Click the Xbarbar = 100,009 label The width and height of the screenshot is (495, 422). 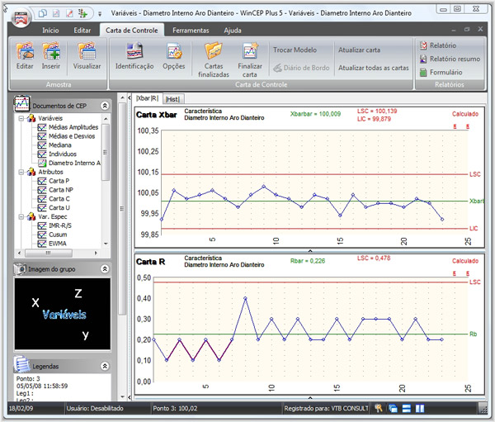pos(315,114)
